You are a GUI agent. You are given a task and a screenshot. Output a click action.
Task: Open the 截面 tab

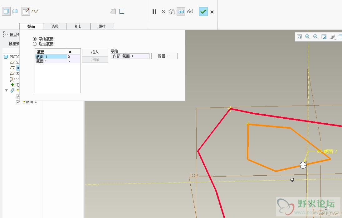coord(31,26)
